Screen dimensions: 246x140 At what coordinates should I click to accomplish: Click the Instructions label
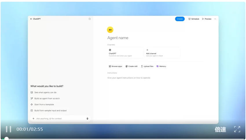click(x=112, y=73)
